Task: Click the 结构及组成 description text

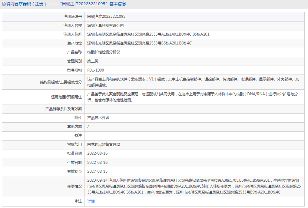Action: 193,82
